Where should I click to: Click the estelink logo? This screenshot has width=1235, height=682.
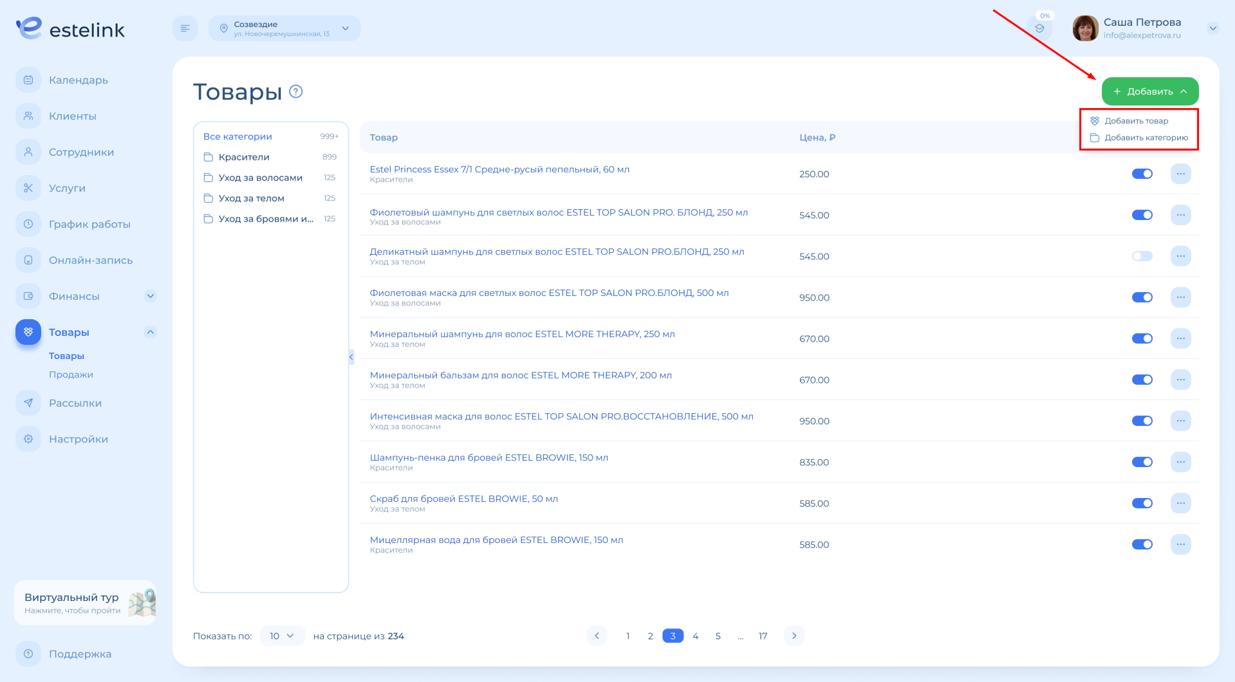click(71, 28)
